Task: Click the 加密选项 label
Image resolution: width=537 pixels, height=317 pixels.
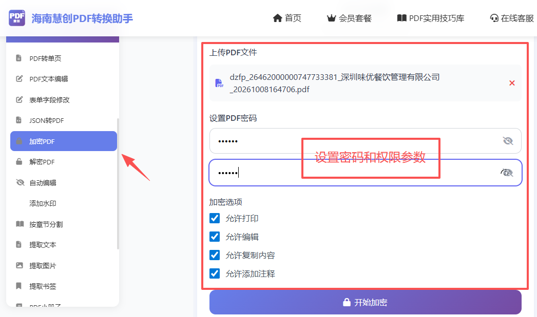Action: click(226, 202)
